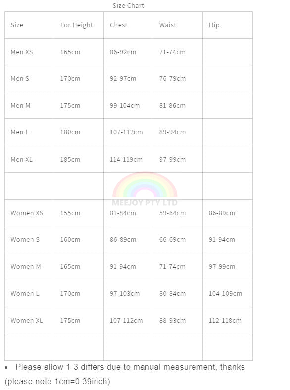The width and height of the screenshot is (290, 390).
Task: Click the manual measurement note text
Action: click(130, 367)
